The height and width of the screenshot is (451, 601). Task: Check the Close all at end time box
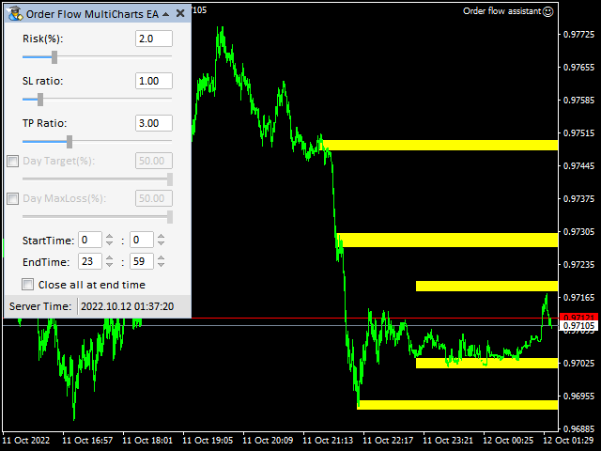point(27,285)
